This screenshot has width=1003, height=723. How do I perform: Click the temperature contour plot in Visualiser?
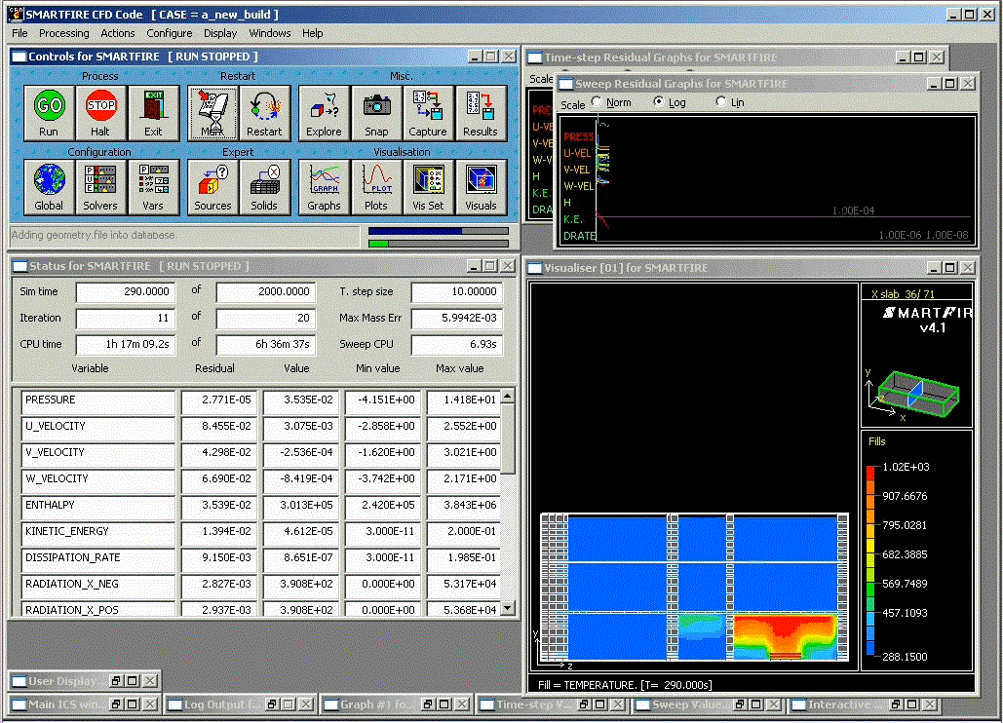click(695, 587)
